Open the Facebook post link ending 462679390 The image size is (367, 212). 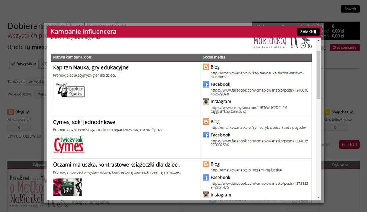coord(259,92)
